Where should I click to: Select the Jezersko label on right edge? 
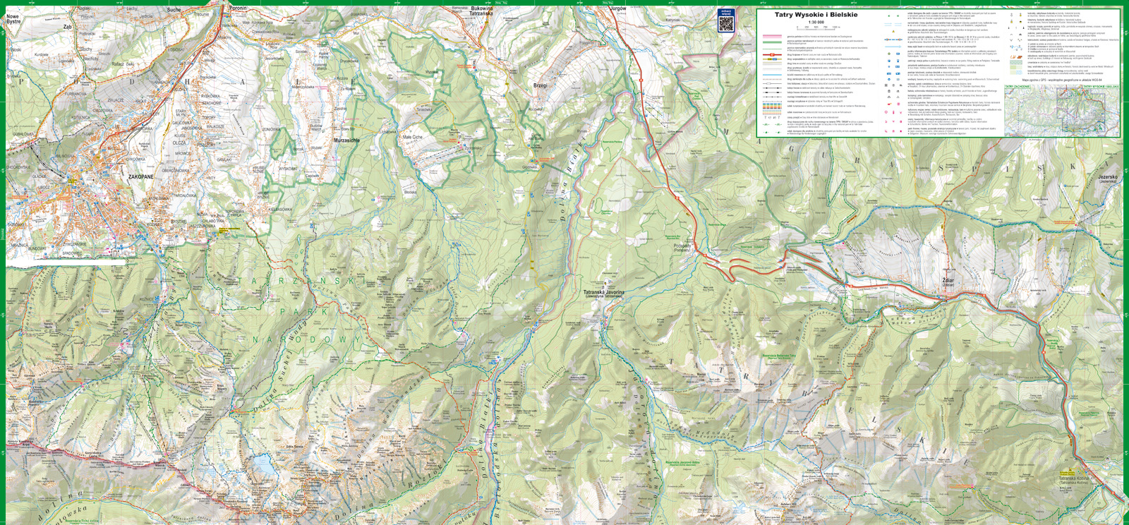point(1107,178)
